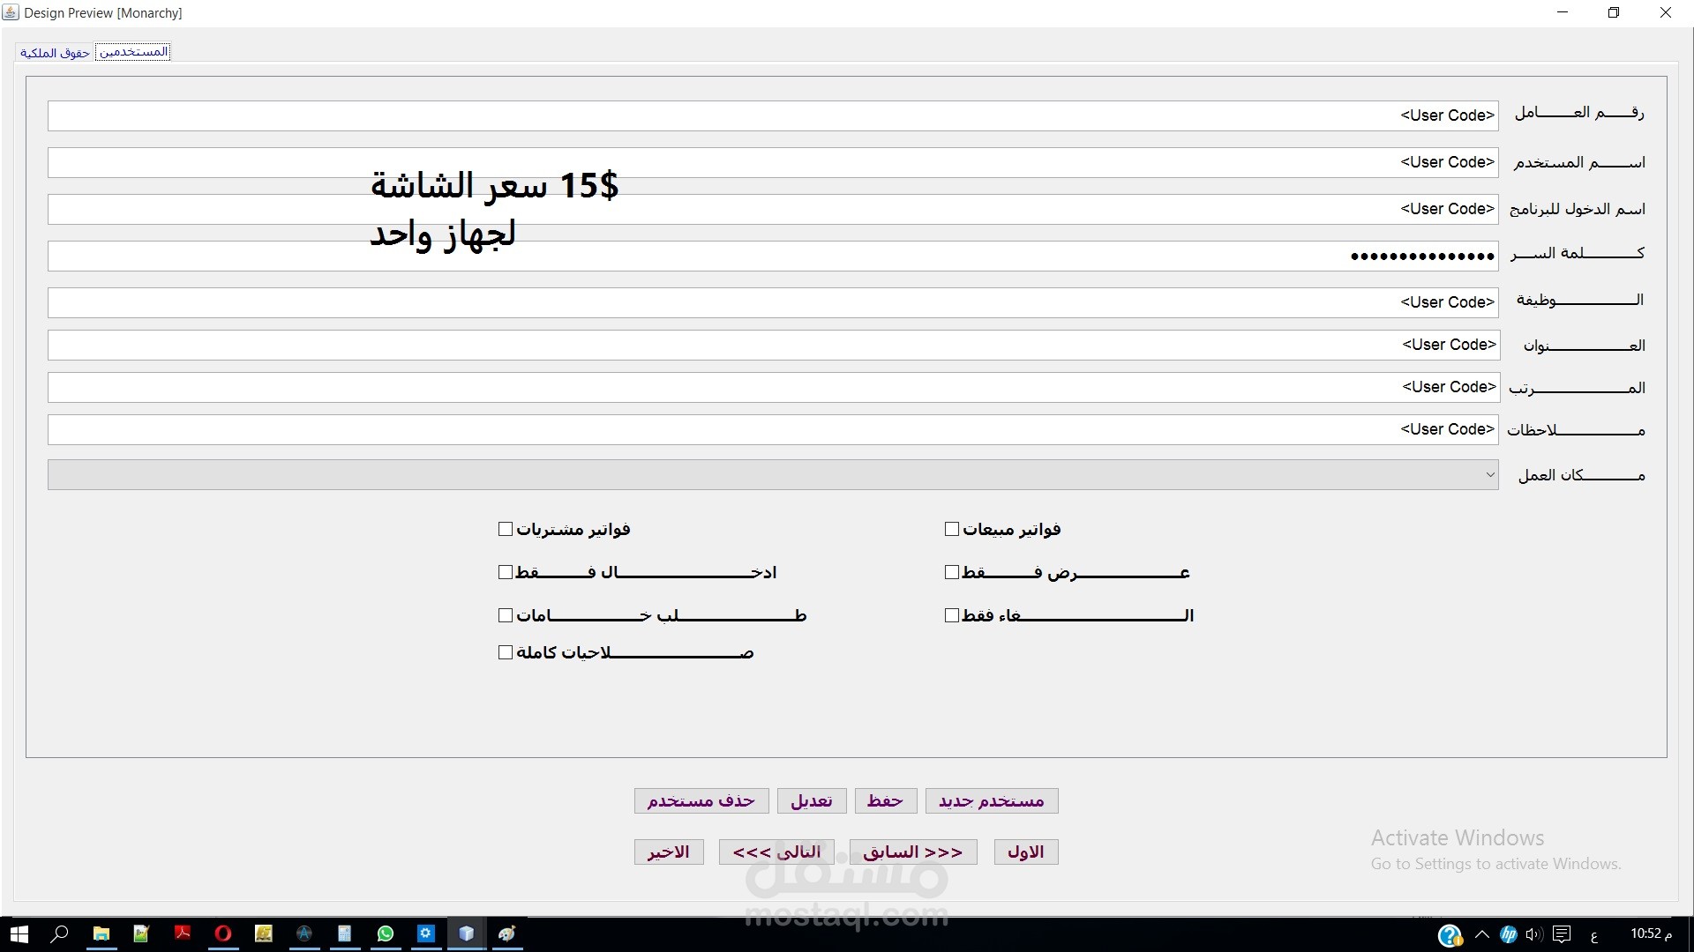This screenshot has height=952, width=1694.
Task: Switch to the حقوق الملكية tab
Action: coord(55,53)
